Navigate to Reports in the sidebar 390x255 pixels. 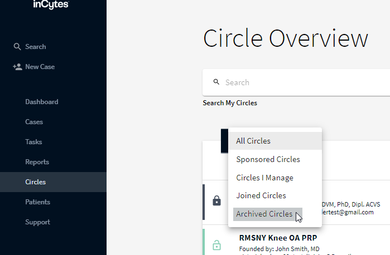coord(37,162)
